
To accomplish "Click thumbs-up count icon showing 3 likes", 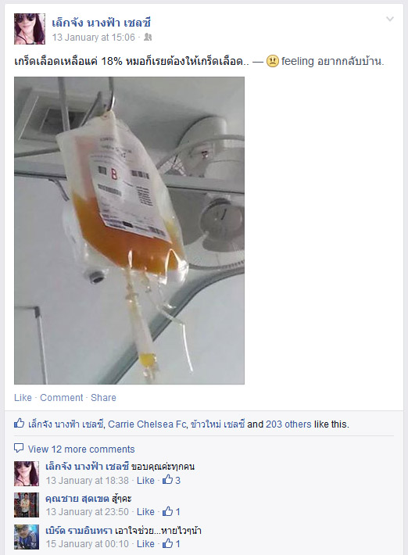I will [167, 480].
